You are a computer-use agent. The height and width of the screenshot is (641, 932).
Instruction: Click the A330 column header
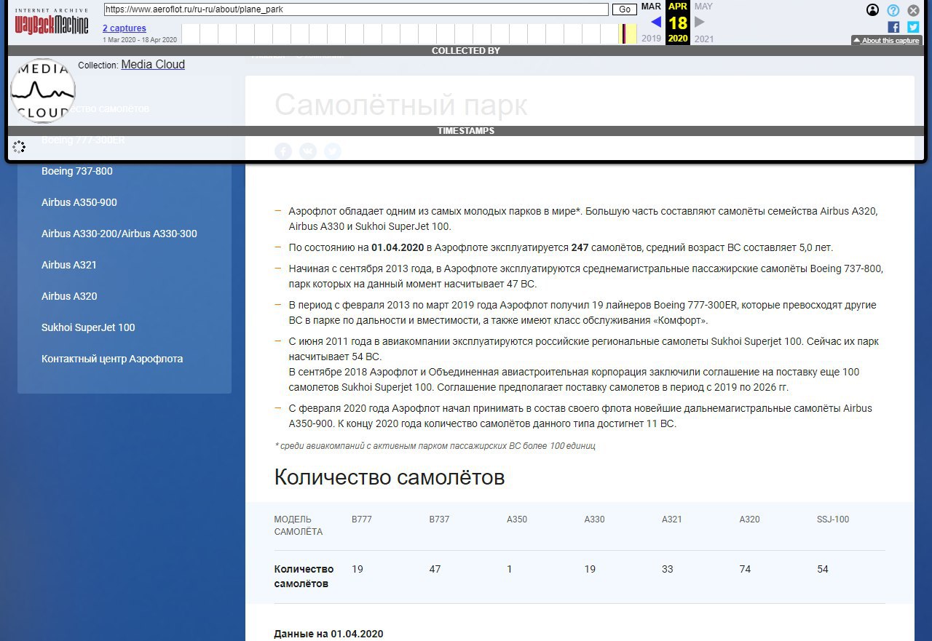click(594, 519)
